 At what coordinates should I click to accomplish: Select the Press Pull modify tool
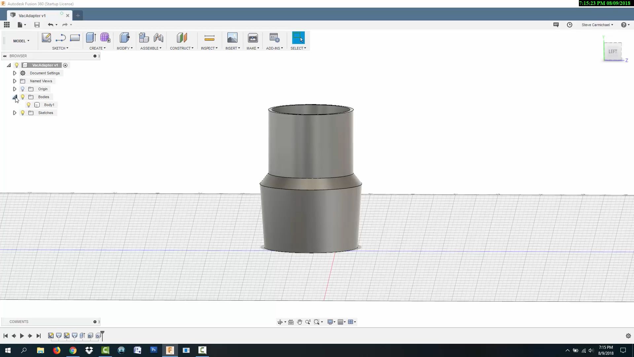[124, 38]
